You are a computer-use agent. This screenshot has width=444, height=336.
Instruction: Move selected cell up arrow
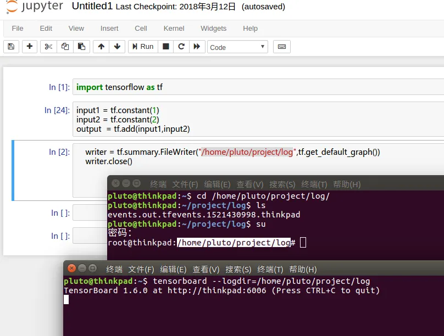coord(101,47)
